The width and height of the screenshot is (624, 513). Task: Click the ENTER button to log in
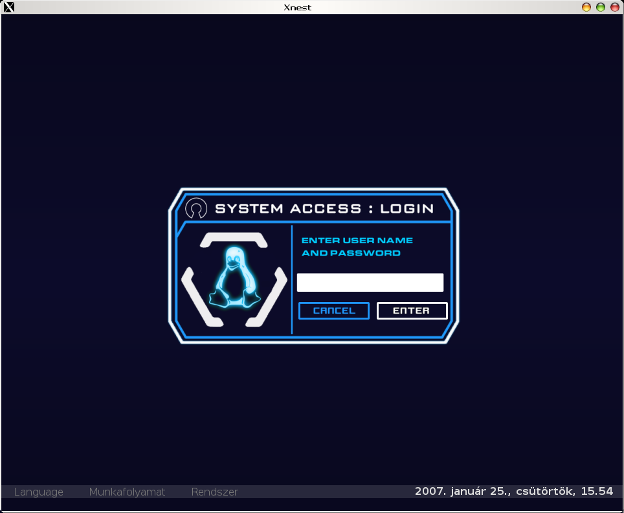412,311
